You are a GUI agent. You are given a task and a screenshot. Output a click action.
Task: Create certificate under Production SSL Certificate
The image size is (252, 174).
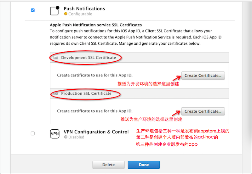pyautogui.click(x=203, y=111)
